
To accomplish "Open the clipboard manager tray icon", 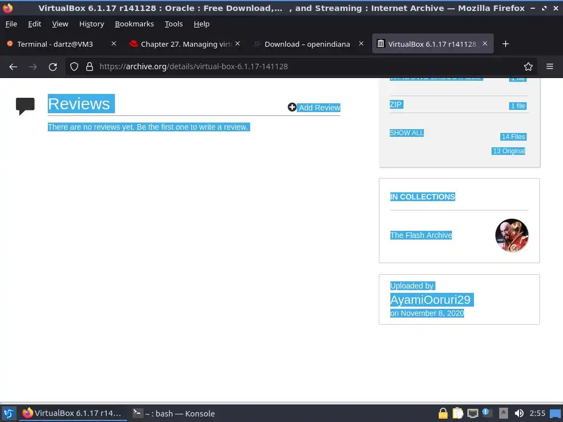I will coord(458,413).
